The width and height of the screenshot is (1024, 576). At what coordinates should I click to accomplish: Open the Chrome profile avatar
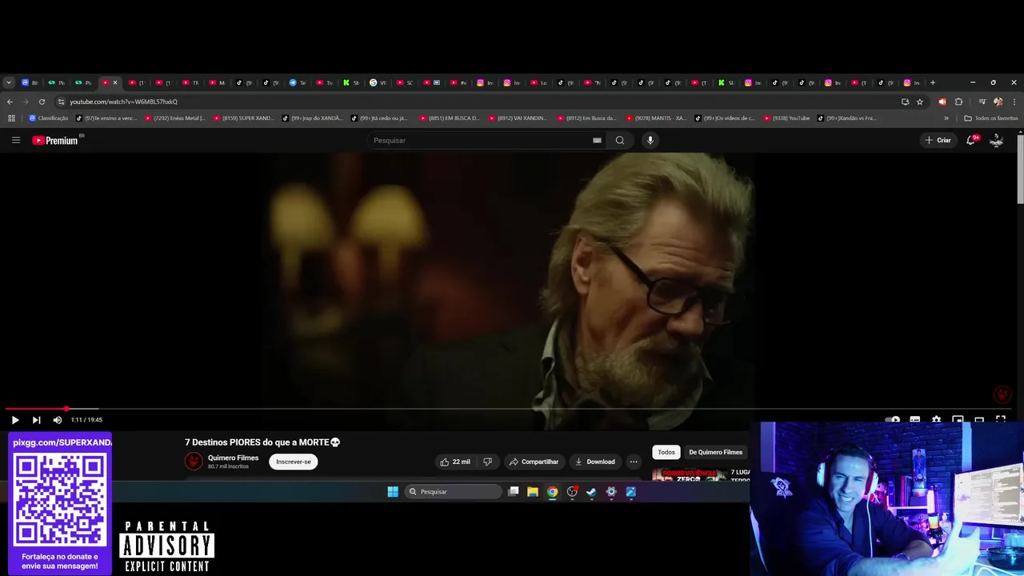(998, 102)
